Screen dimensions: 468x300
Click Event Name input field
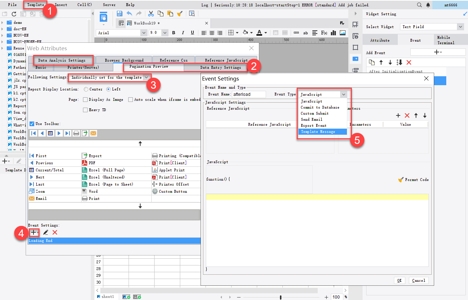point(249,94)
